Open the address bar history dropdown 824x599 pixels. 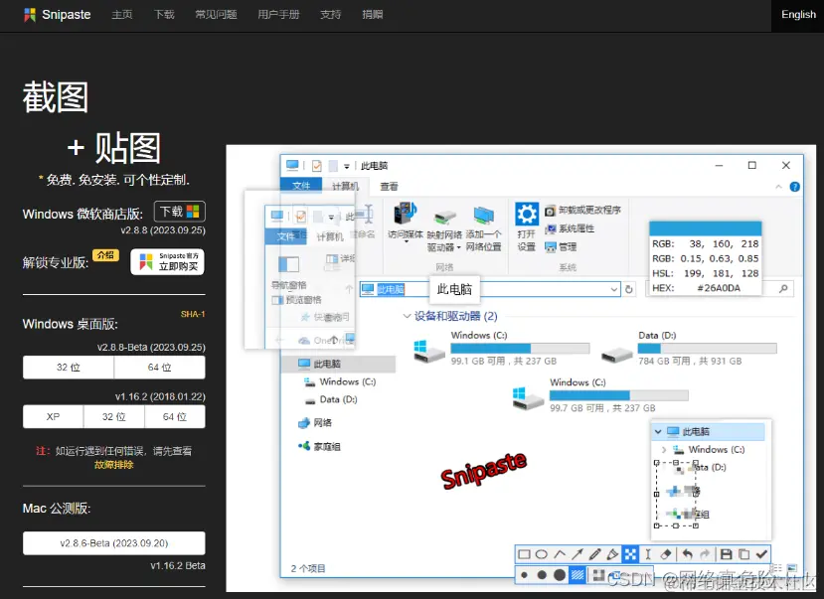pos(613,289)
